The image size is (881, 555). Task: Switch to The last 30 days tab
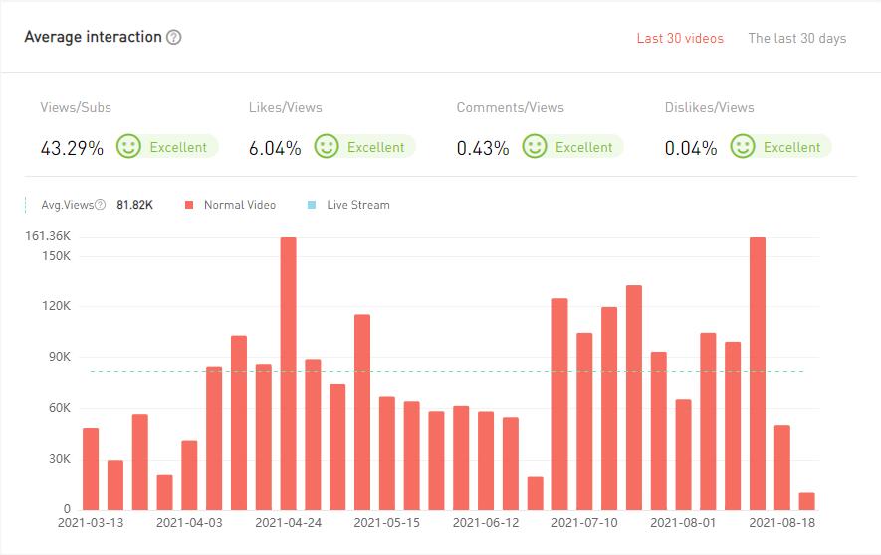click(796, 38)
